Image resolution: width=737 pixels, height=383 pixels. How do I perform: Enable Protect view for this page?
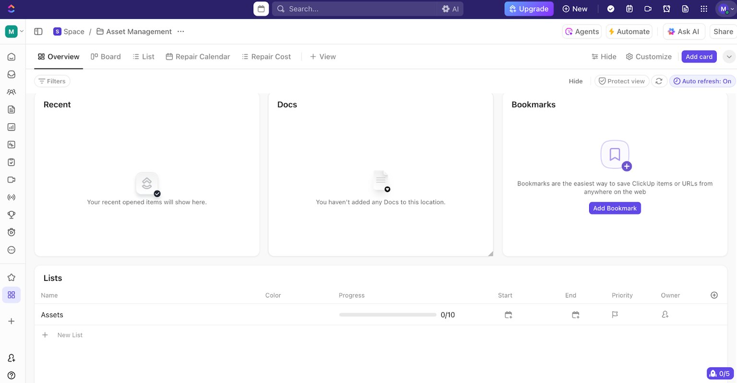click(x=622, y=81)
